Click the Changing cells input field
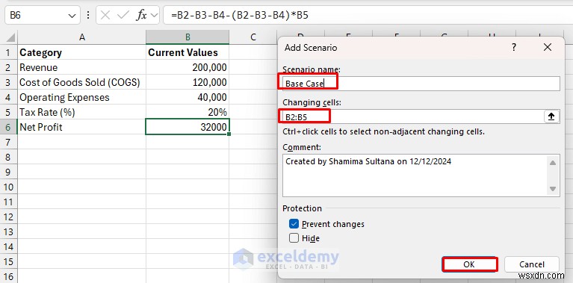 tap(413, 116)
